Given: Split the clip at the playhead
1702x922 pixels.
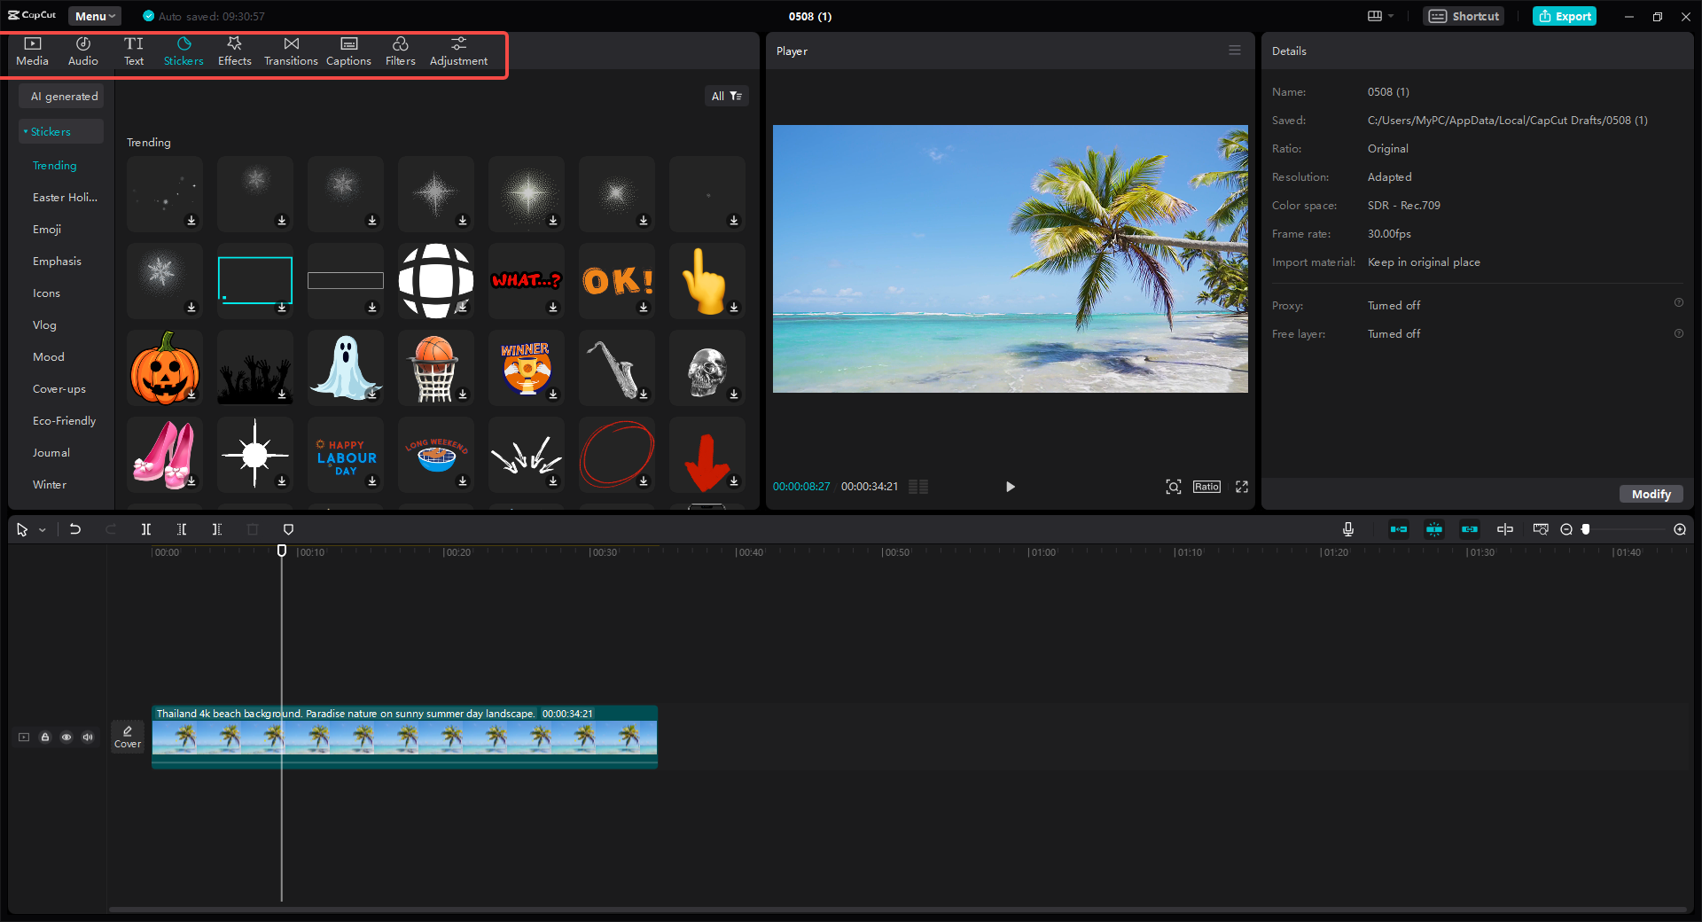Looking at the screenshot, I should [146, 529].
